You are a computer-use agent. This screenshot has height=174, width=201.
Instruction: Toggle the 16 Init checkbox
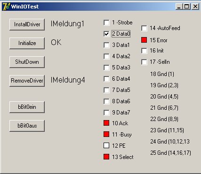click(144, 51)
